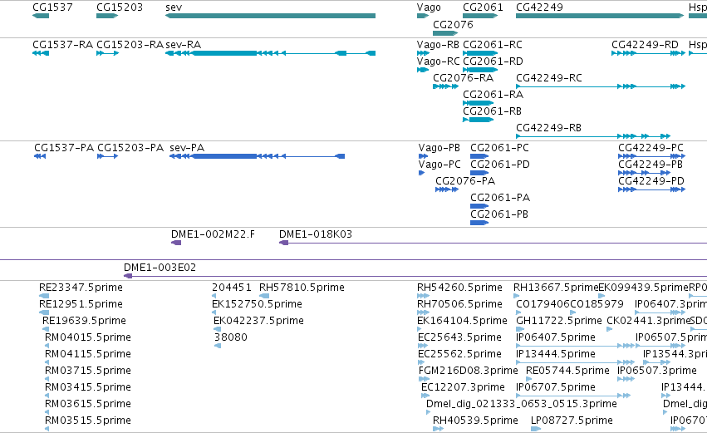Viewport: 707px width, 433px height.
Task: Click the CG42249-RD transcript
Action: [x=648, y=53]
